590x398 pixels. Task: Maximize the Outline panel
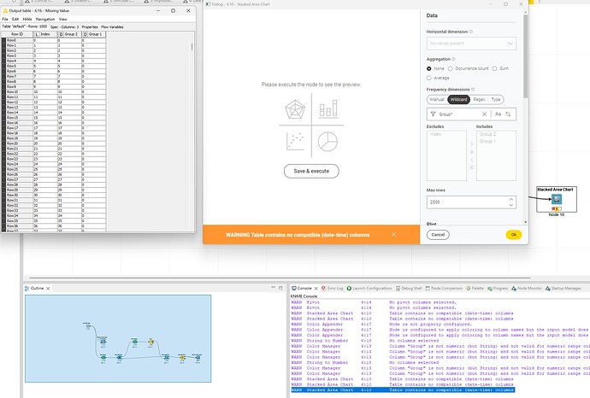(x=280, y=288)
